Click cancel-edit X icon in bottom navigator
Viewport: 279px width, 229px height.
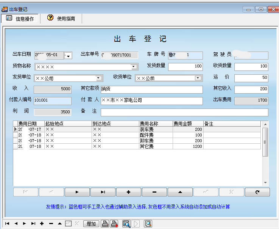tap(77, 223)
